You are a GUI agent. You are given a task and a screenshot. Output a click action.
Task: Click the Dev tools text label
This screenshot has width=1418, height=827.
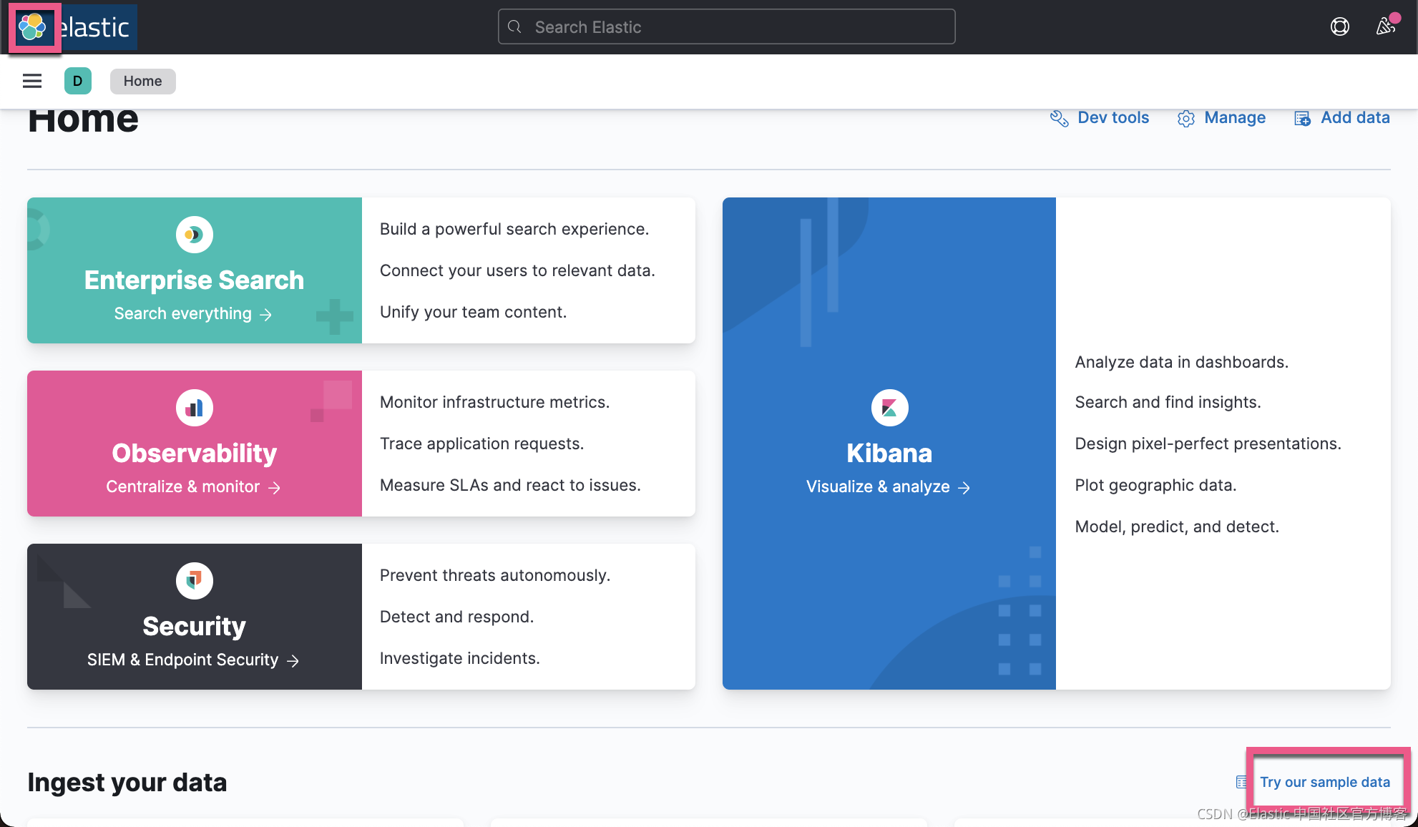click(1113, 117)
